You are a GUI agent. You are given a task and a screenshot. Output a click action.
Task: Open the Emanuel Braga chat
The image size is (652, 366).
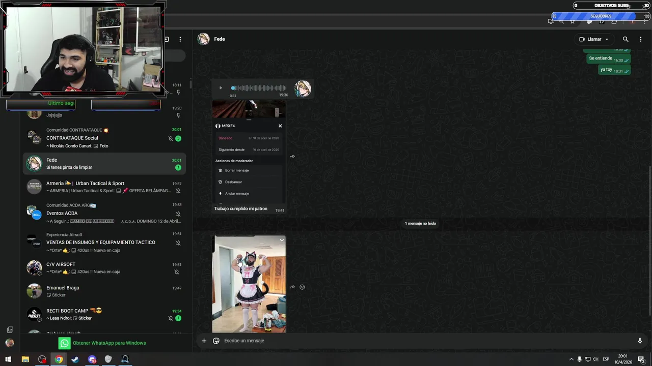(104, 291)
